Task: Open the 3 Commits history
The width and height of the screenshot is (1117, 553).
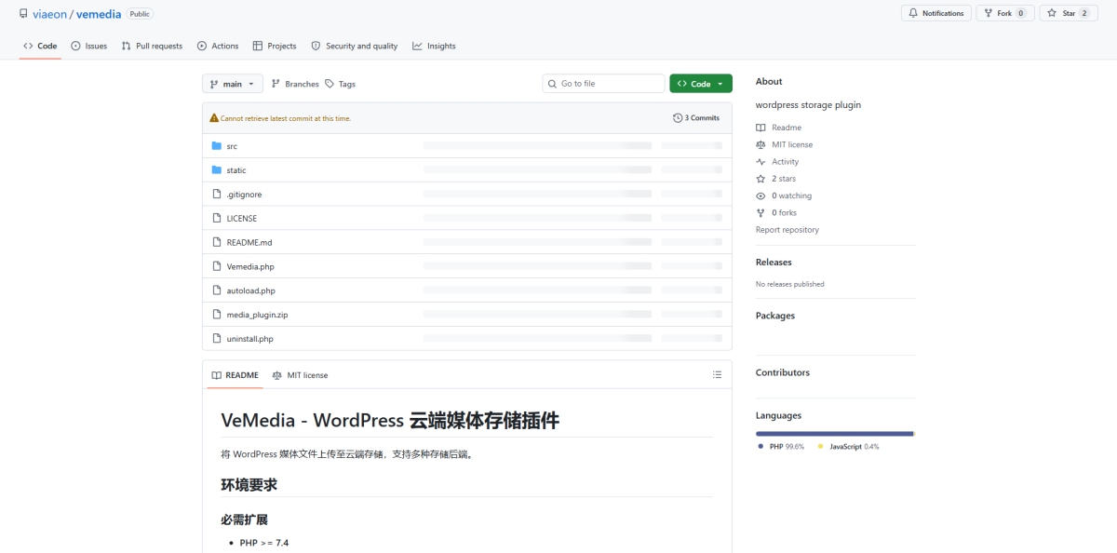Action: [696, 118]
